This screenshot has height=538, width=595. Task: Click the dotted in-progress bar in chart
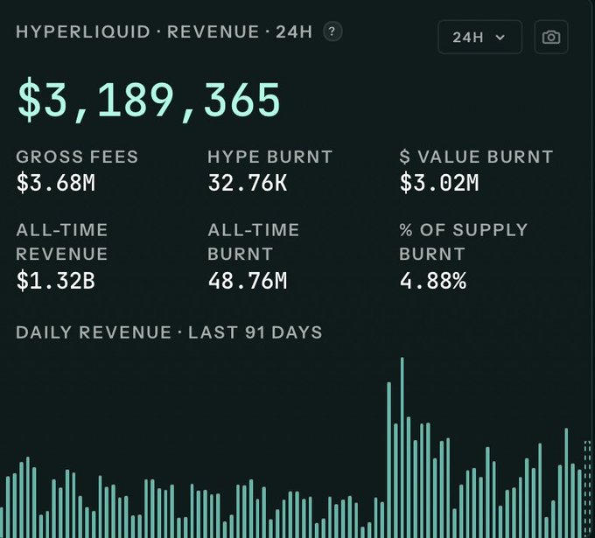click(x=587, y=489)
